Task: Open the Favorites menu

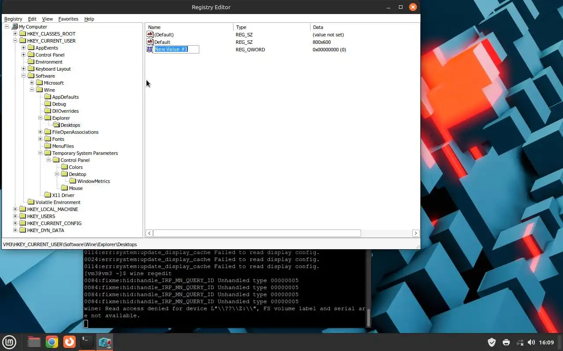Action: [x=68, y=19]
